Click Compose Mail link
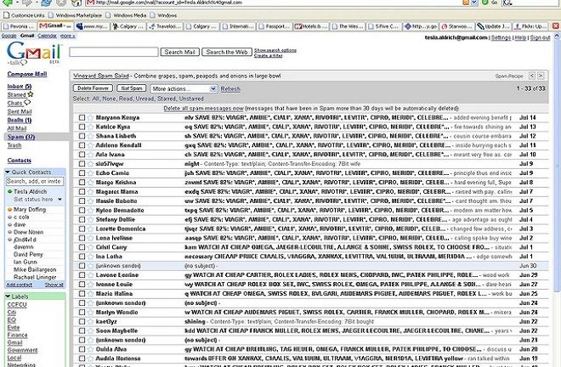This screenshot has height=367, width=561. tap(27, 74)
